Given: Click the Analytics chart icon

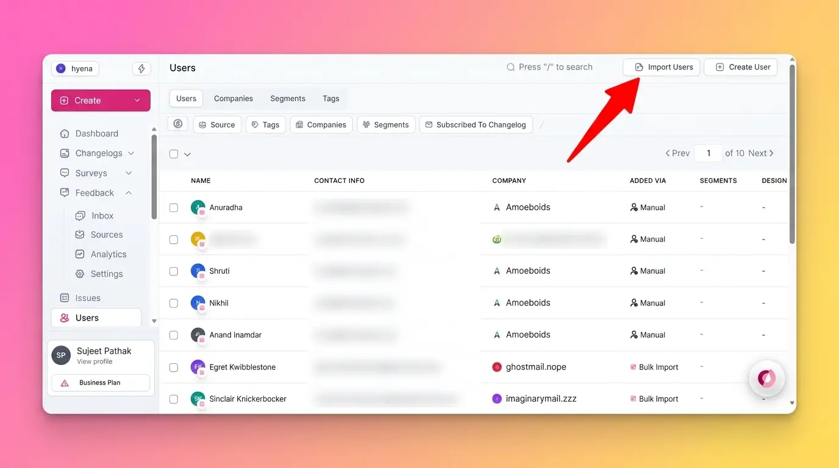Looking at the screenshot, I should [x=80, y=254].
